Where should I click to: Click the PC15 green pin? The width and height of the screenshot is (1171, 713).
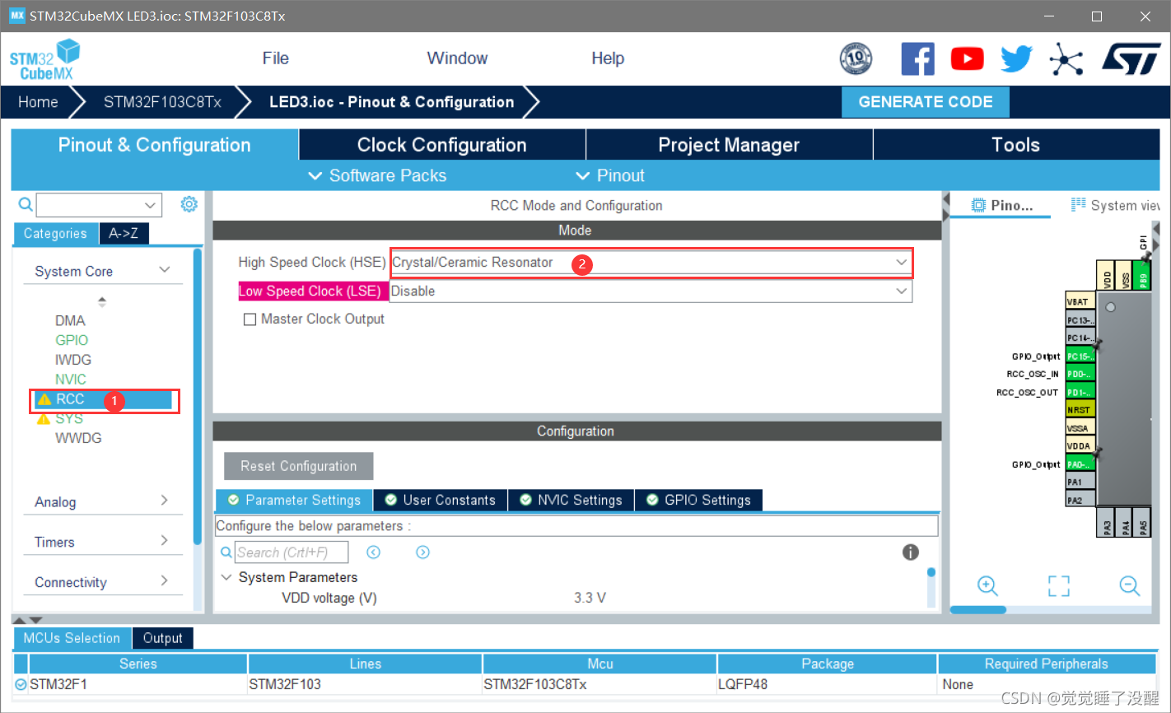pos(1080,356)
